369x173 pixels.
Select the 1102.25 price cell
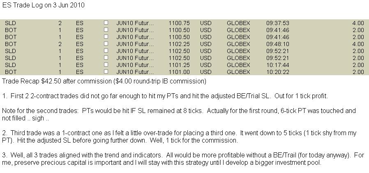pos(179,44)
